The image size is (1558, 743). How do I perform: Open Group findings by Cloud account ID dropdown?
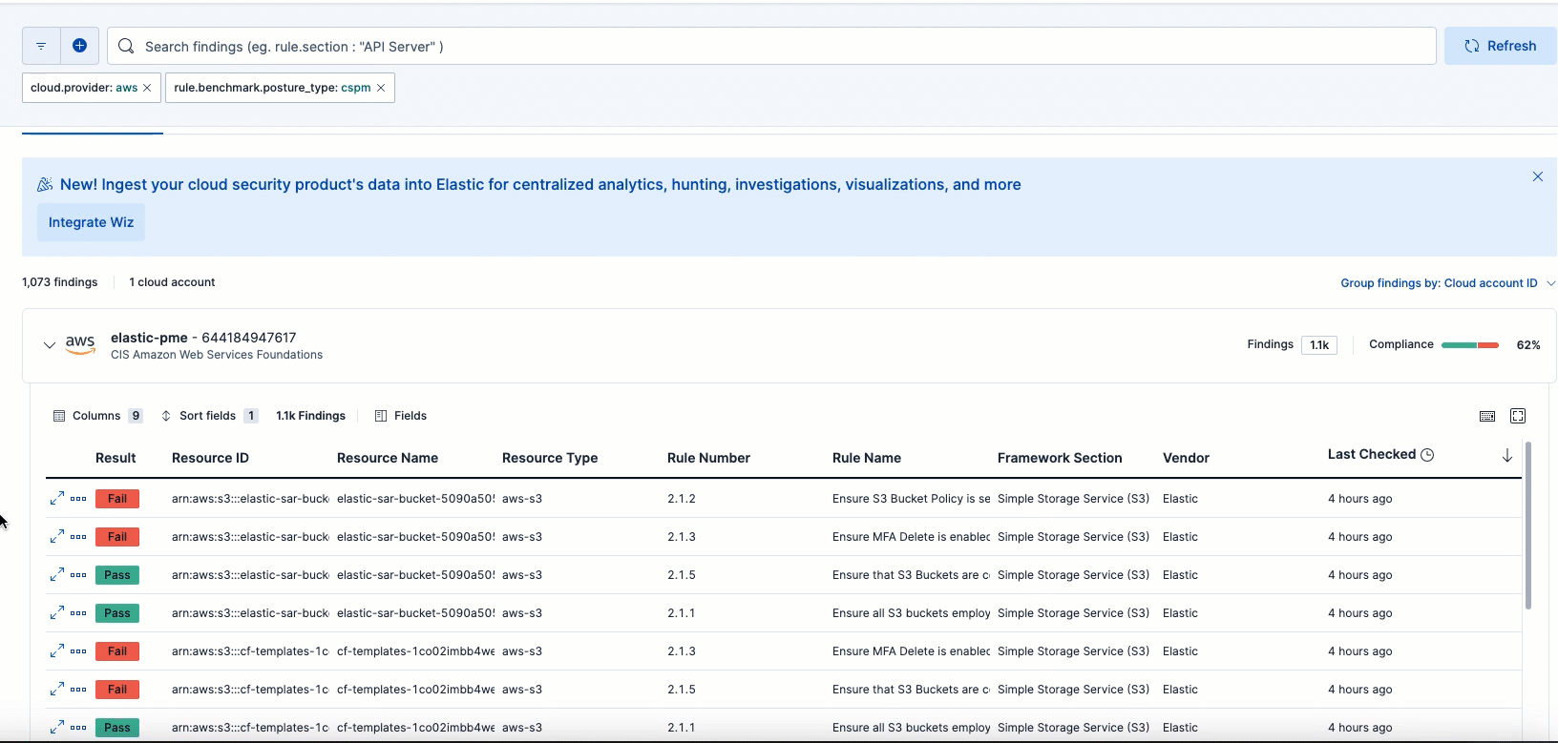coord(1446,283)
